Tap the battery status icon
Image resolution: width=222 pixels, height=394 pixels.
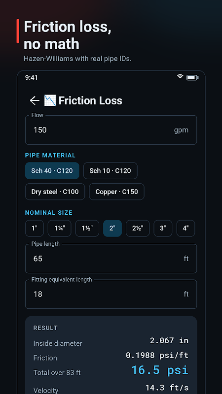[x=192, y=77]
